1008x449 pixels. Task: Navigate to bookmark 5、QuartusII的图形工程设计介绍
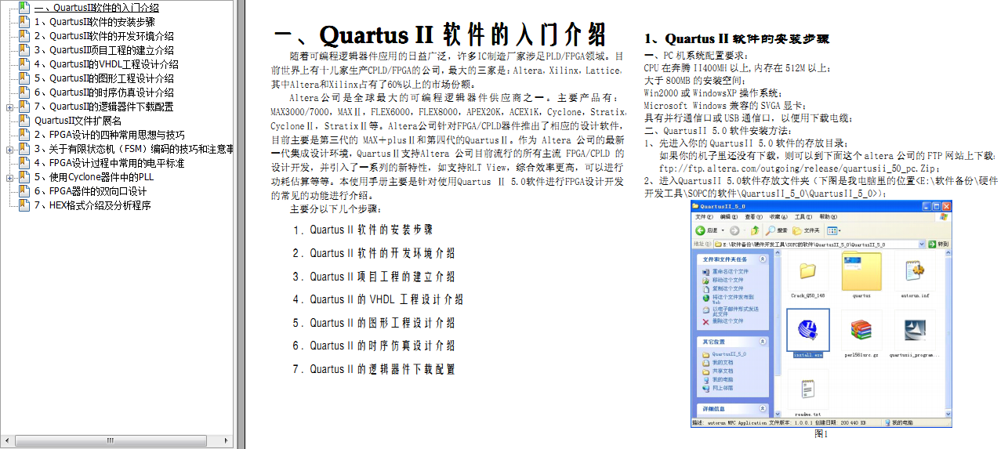point(103,78)
